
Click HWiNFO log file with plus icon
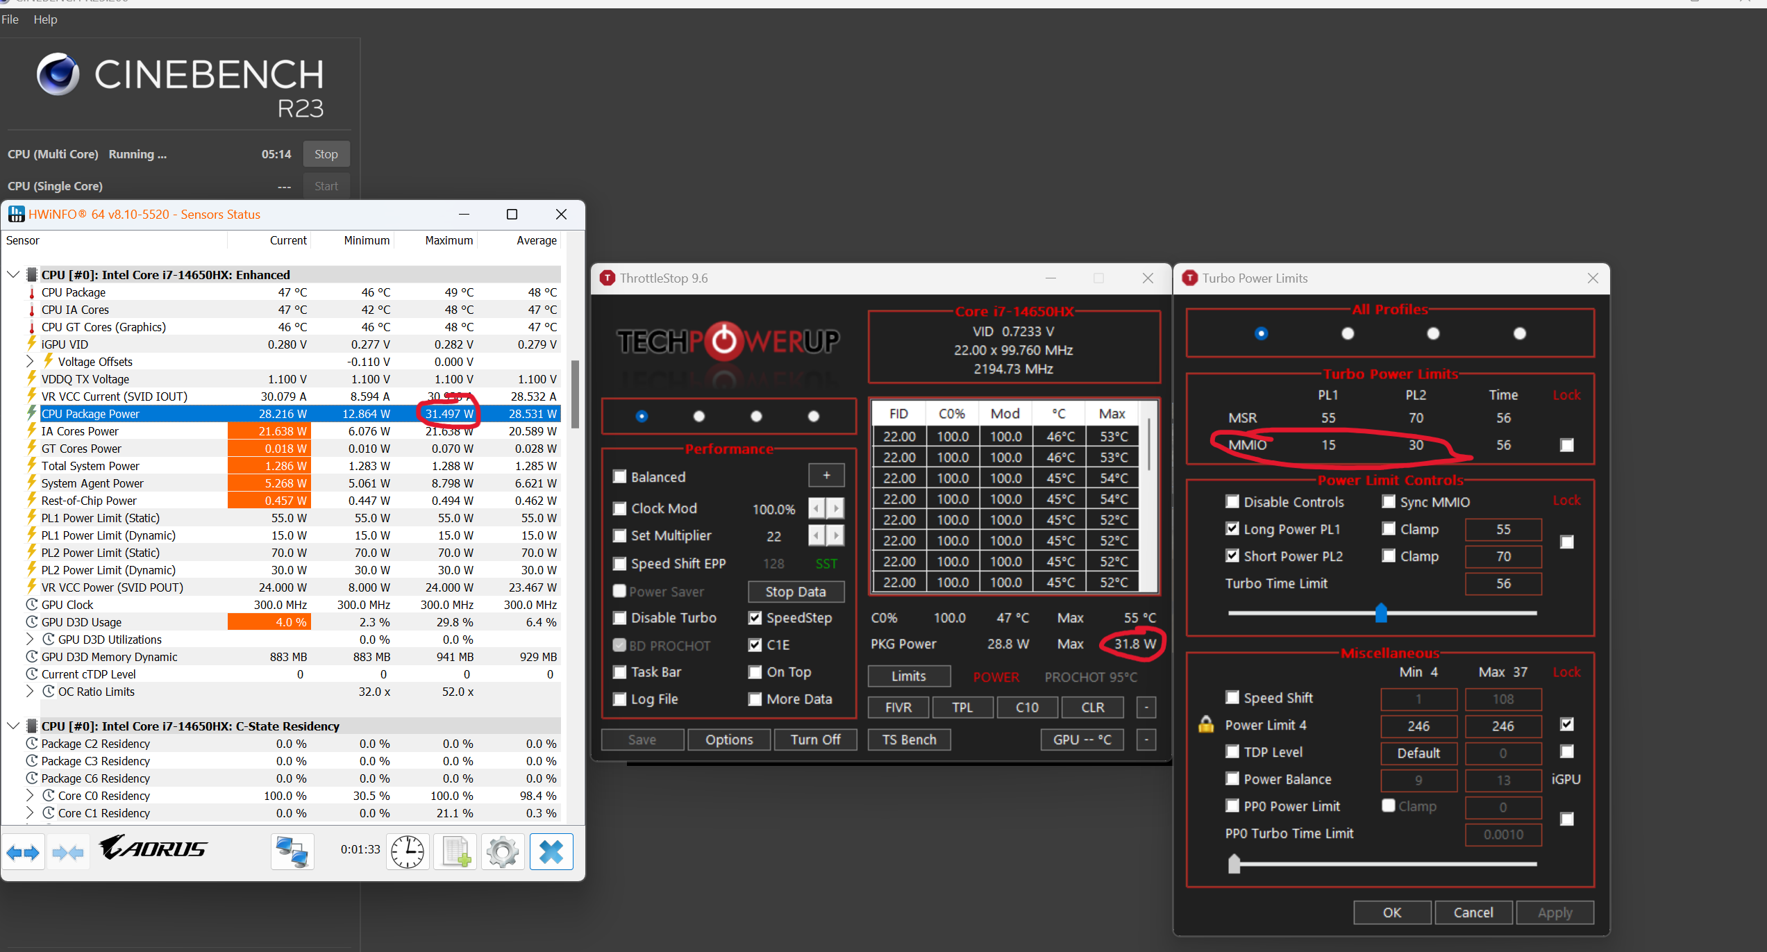tap(455, 852)
